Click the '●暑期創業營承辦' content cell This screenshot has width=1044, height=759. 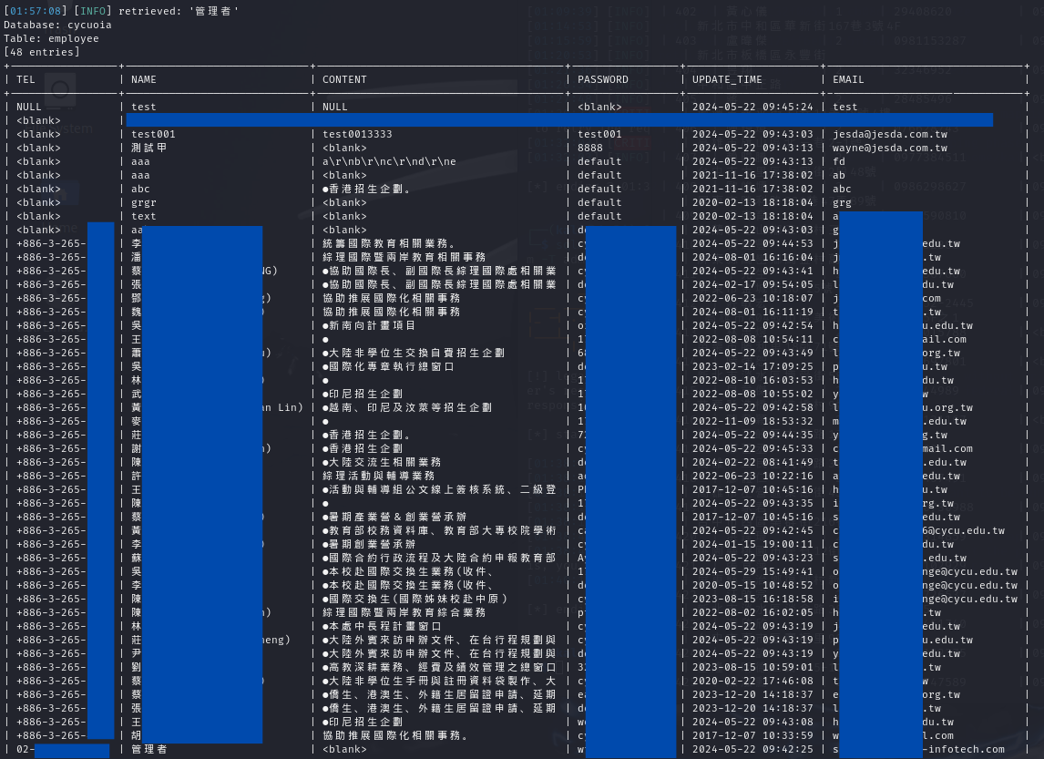369,544
